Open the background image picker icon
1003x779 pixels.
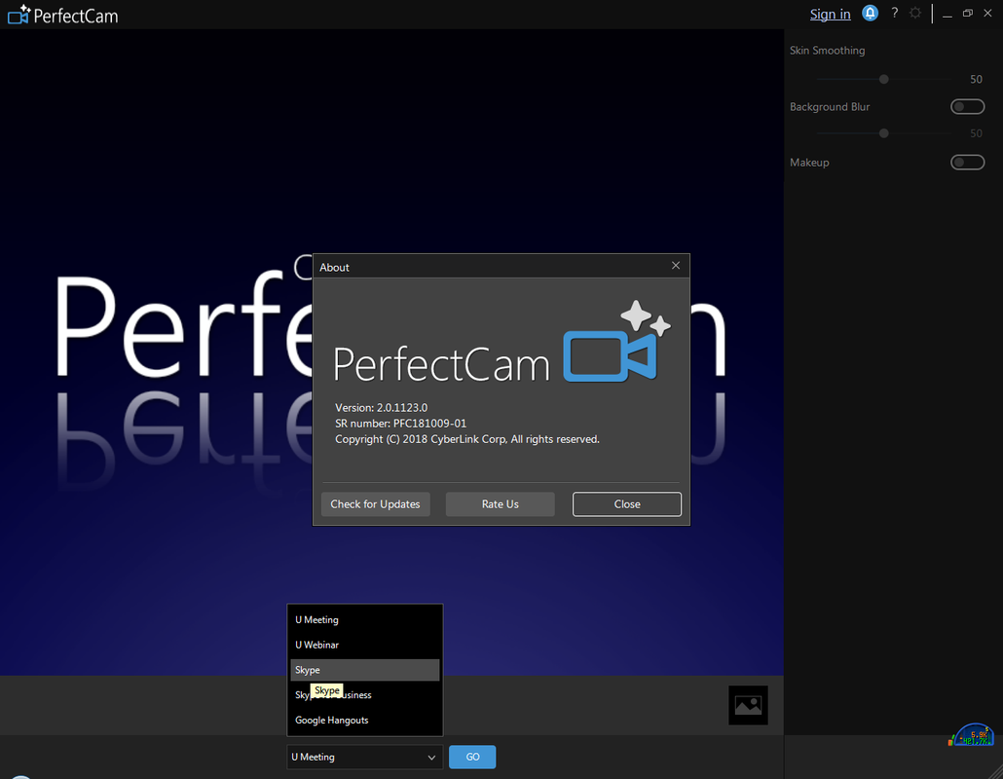point(748,705)
